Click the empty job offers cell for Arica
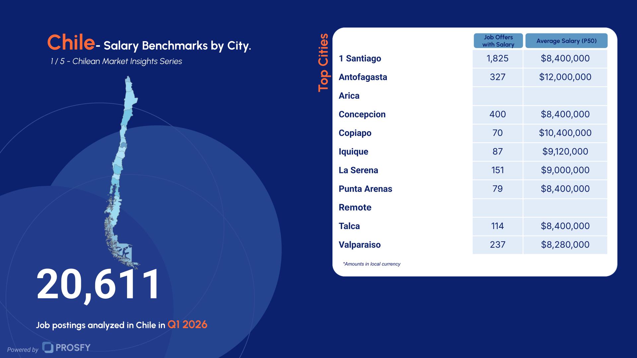Image resolution: width=637 pixels, height=358 pixels. coord(497,96)
